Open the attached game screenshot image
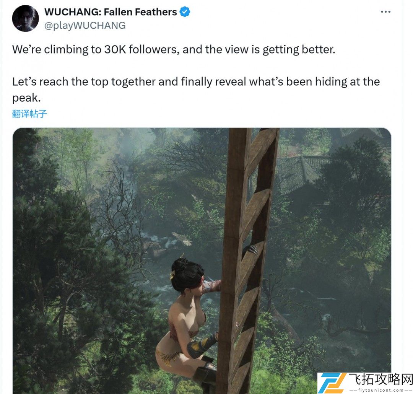The height and width of the screenshot is (394, 413). (202, 260)
